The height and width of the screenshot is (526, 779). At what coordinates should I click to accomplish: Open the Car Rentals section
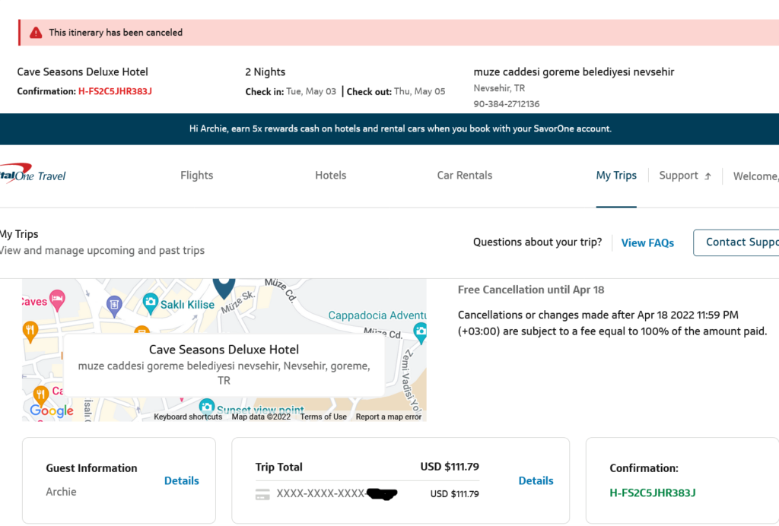[x=464, y=175]
